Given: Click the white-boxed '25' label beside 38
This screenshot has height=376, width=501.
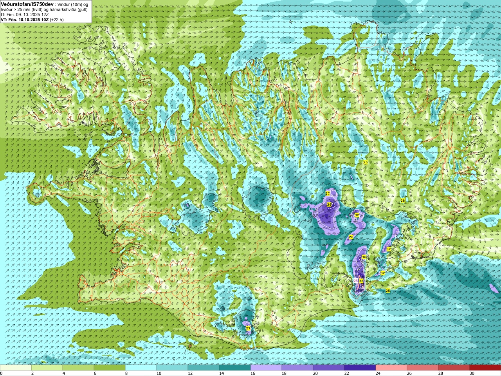Looking at the screenshot, I should [356, 281].
